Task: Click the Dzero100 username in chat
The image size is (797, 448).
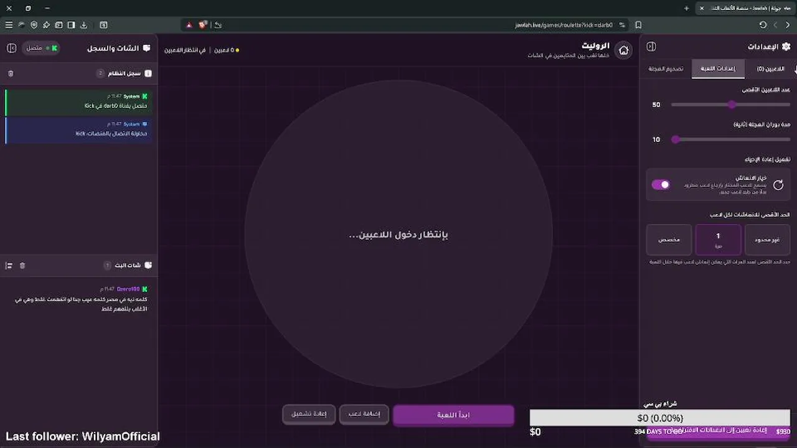Action: click(x=128, y=289)
